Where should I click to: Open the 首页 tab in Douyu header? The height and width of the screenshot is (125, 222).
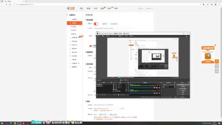81,9
